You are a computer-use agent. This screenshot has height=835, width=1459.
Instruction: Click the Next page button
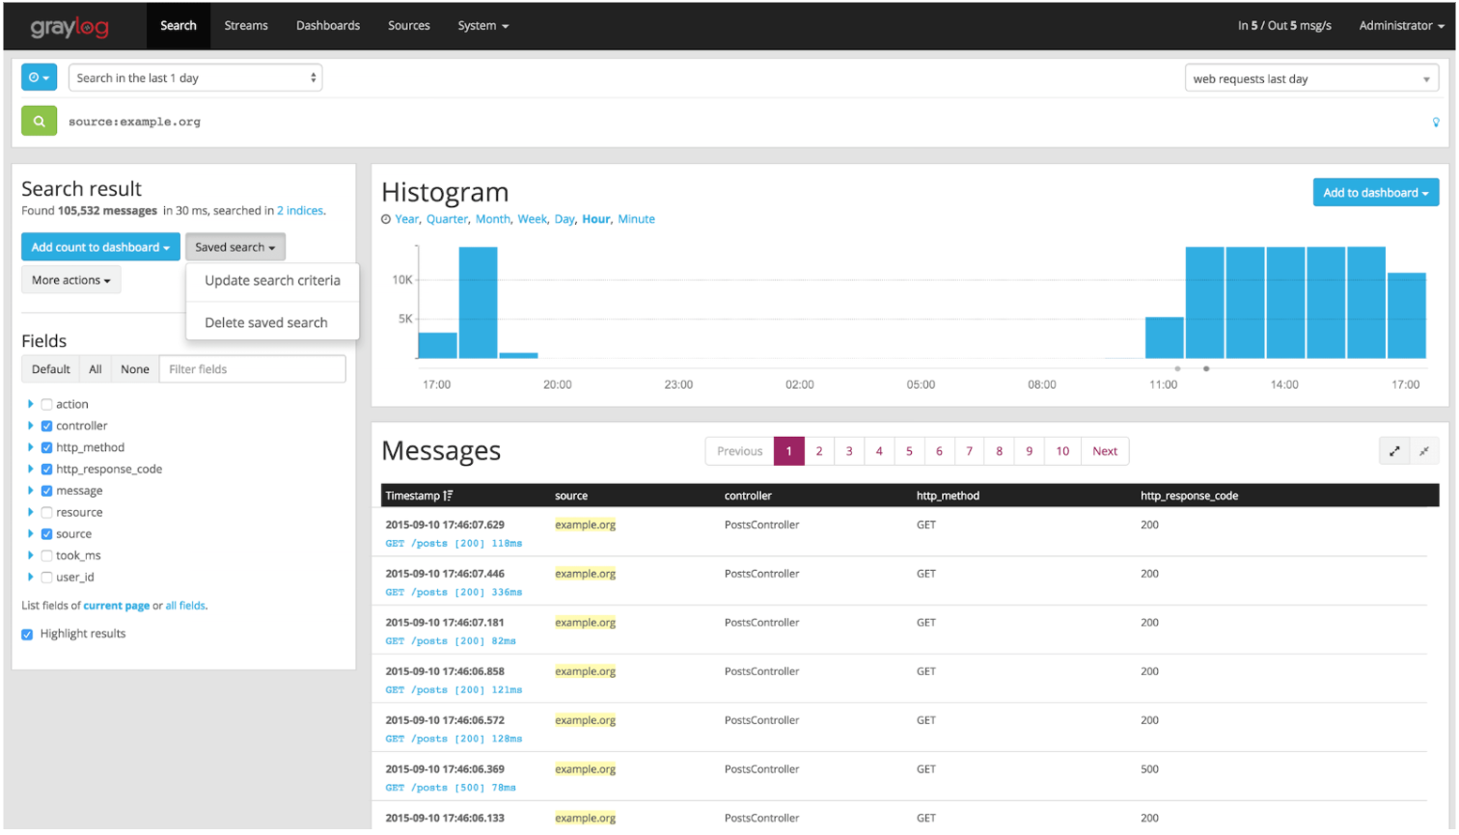(1105, 451)
